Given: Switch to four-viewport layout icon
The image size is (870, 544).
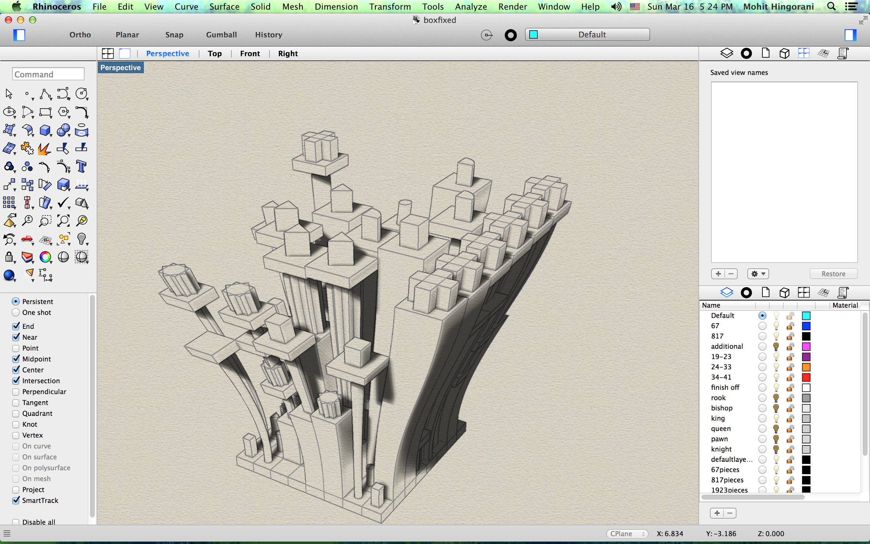Looking at the screenshot, I should click(x=108, y=54).
